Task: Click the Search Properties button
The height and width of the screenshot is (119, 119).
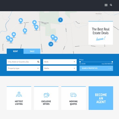Action: 96,68
